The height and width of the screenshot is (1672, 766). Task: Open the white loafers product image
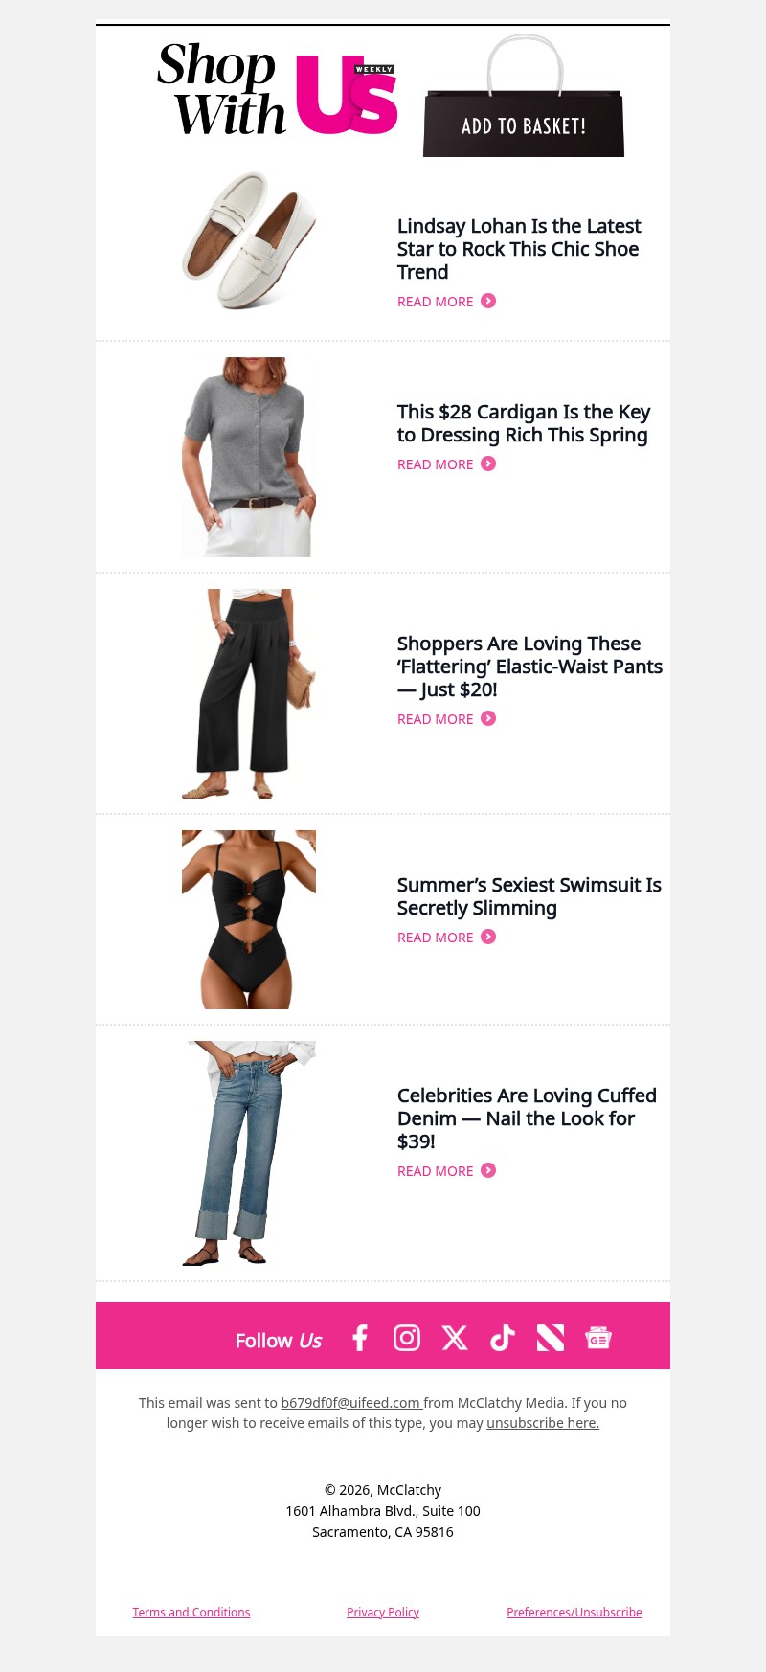[249, 240]
